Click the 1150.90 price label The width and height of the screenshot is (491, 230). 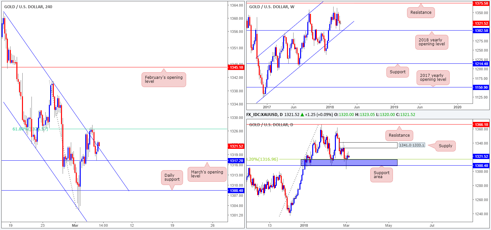pos(481,87)
